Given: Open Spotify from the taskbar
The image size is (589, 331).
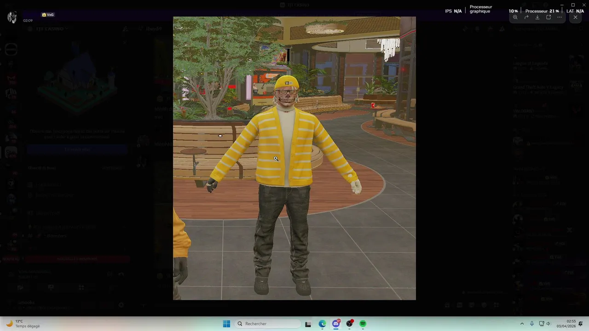Looking at the screenshot, I should (x=363, y=324).
